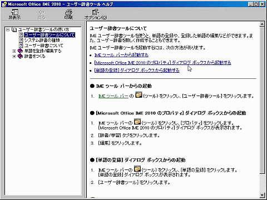Expand the 辞書をつくる tree node
Screen dimensions: 267x200
pyautogui.click(x=14, y=56)
